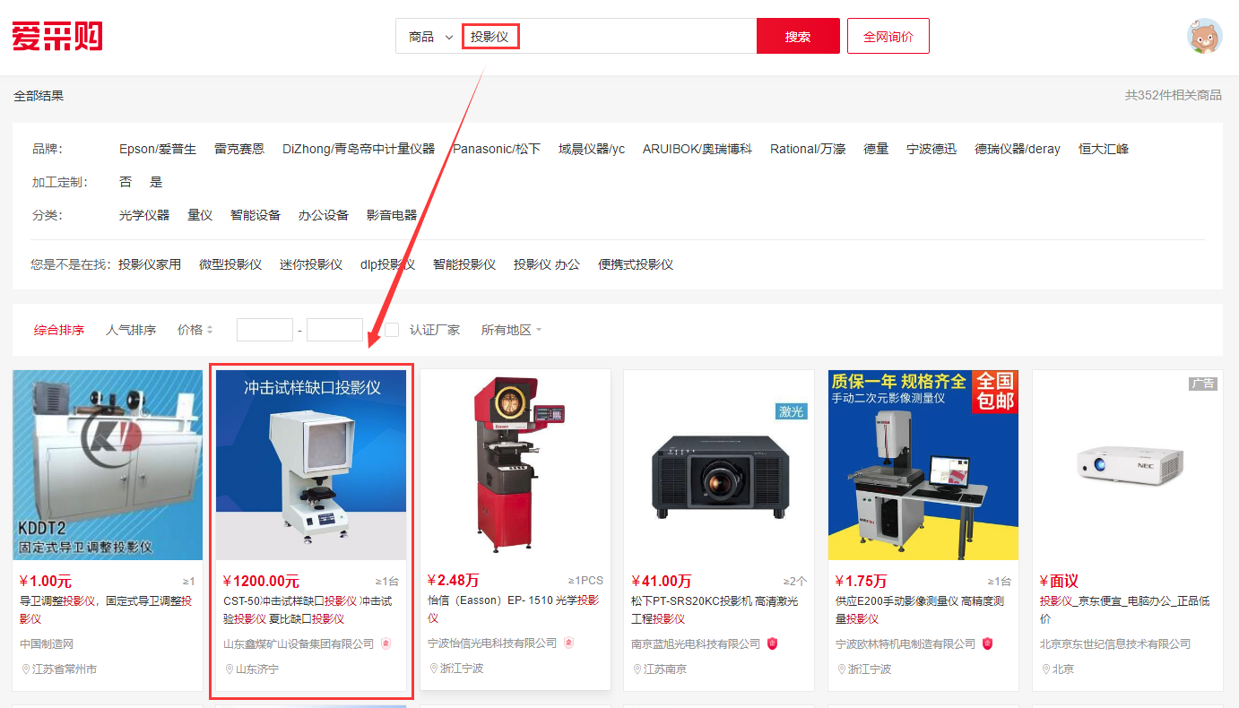Viewport: 1239px width, 708px height.
Task: Filter by category 智能设备
Action: [256, 215]
